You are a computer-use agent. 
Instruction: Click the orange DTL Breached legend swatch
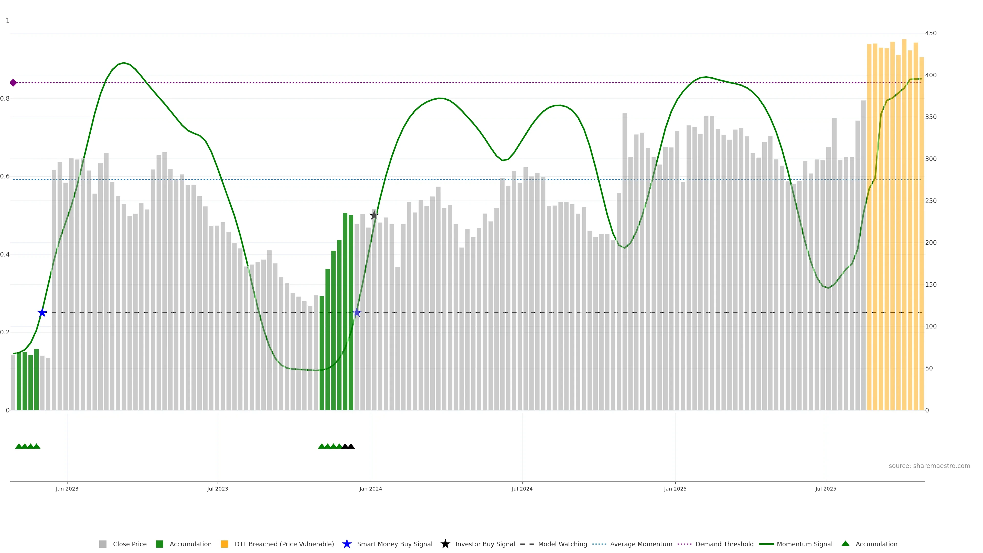coord(225,544)
